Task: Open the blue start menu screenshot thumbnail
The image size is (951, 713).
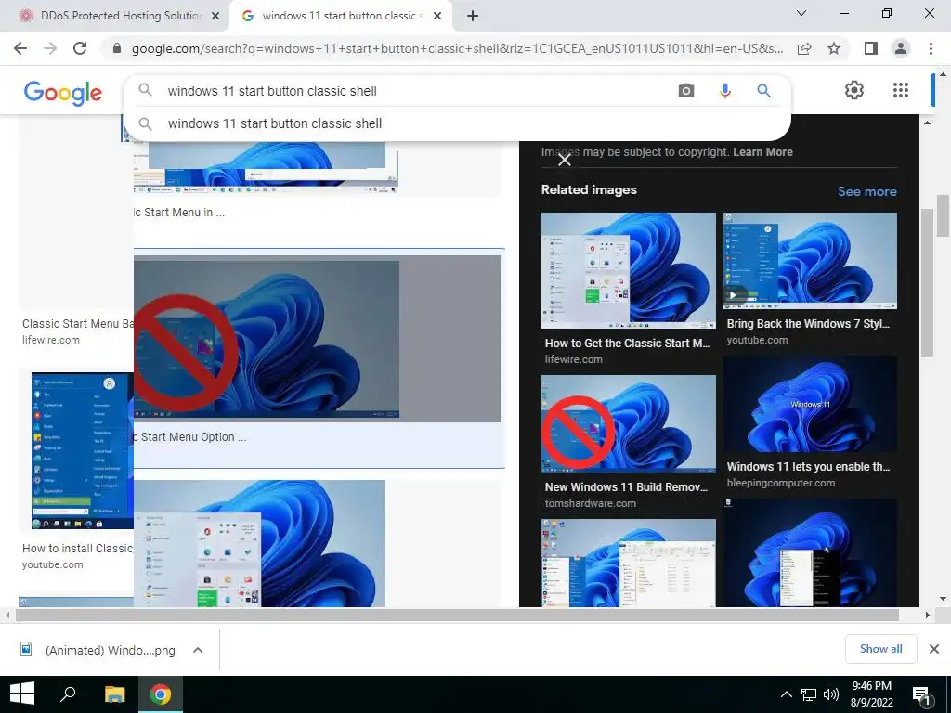Action: 83,451
